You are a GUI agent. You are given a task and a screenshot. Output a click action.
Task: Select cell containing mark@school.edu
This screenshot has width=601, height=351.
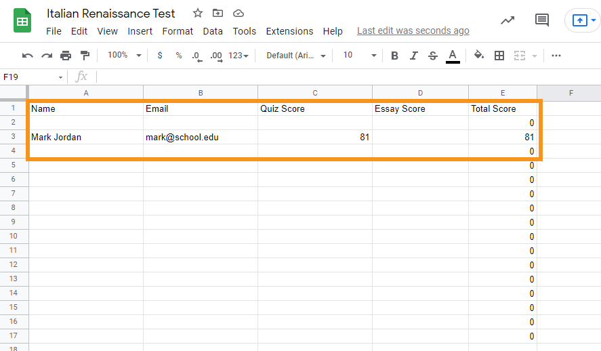click(x=200, y=138)
